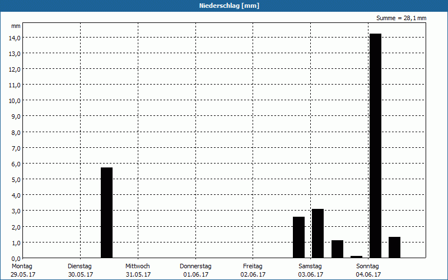The width and height of the screenshot is (448, 280).
Task: Click the 1,3 mm bar after the tallest Sonntag bar
Action: [x=395, y=248]
